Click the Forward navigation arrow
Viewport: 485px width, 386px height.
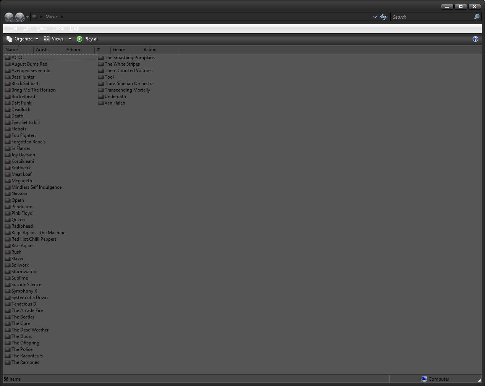coord(19,16)
